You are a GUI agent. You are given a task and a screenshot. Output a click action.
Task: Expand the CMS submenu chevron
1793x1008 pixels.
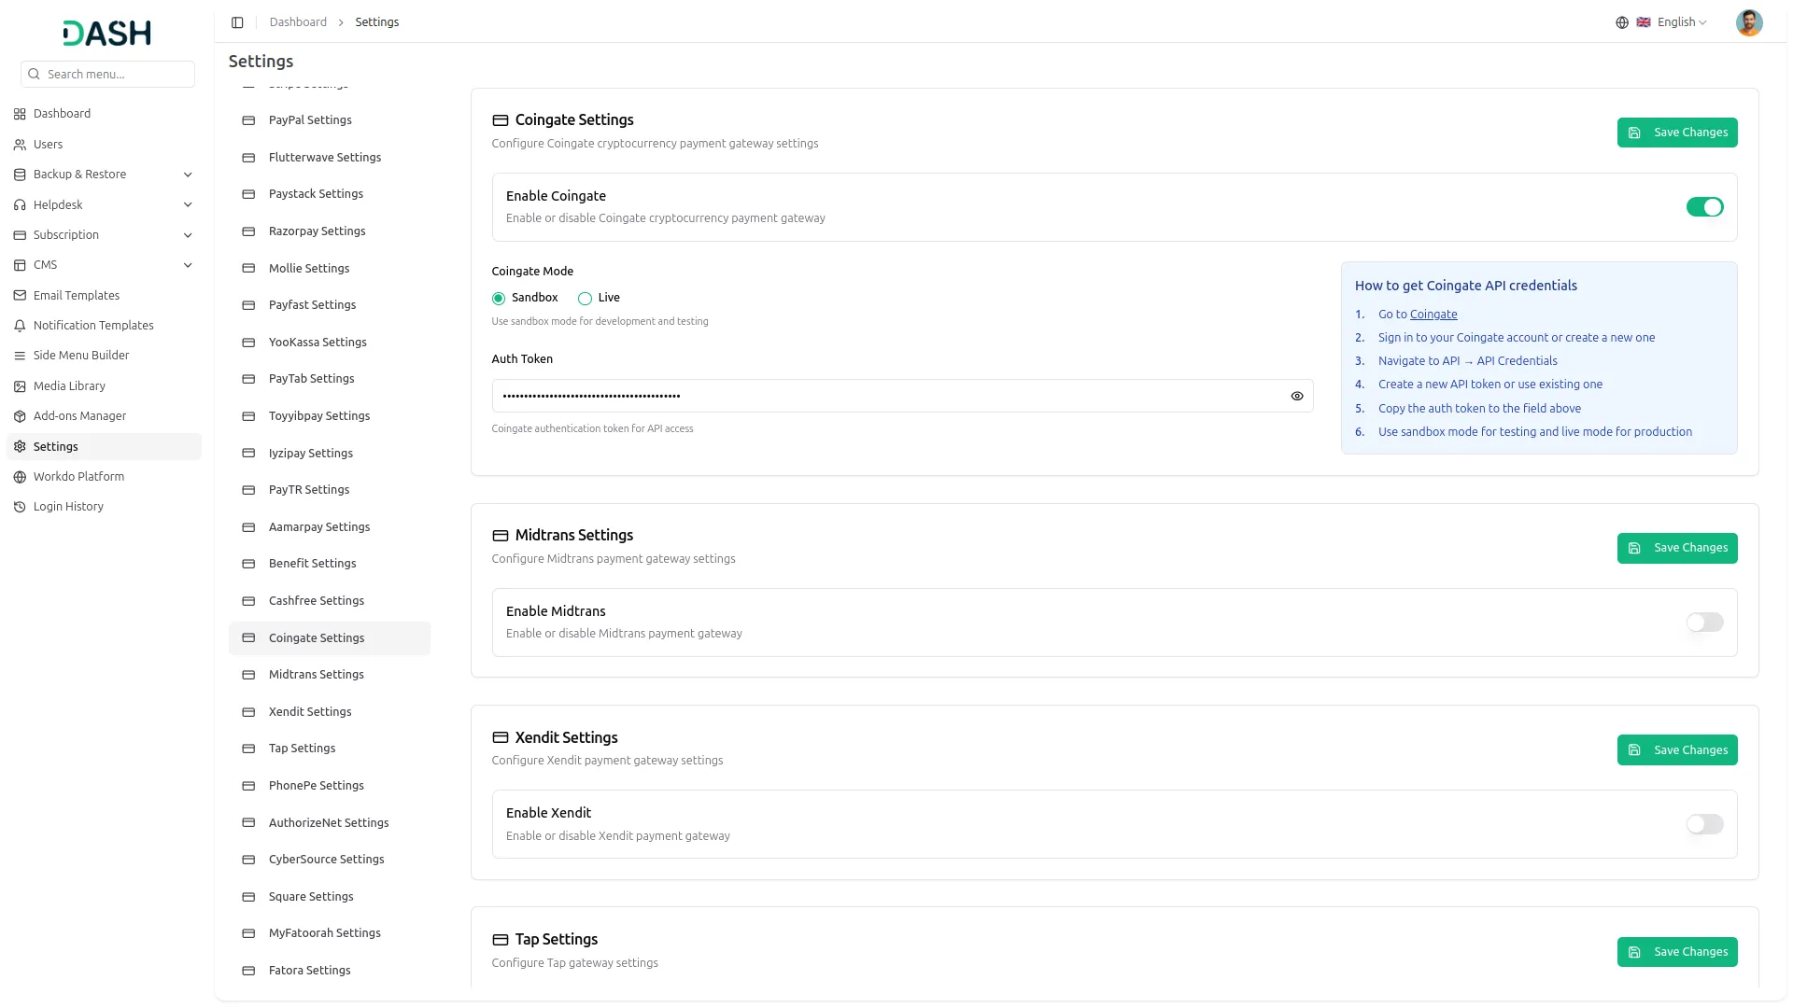pos(188,265)
